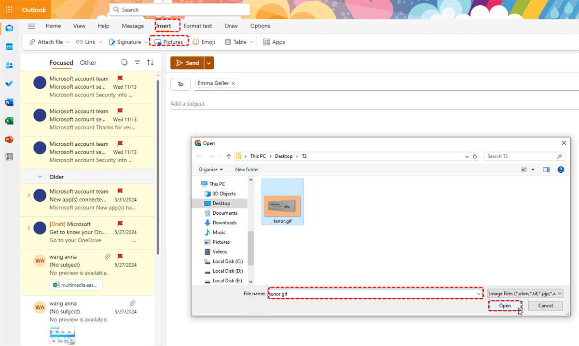Toggle the preview pane in Open dialog
This screenshot has height=346, width=579.
click(546, 169)
